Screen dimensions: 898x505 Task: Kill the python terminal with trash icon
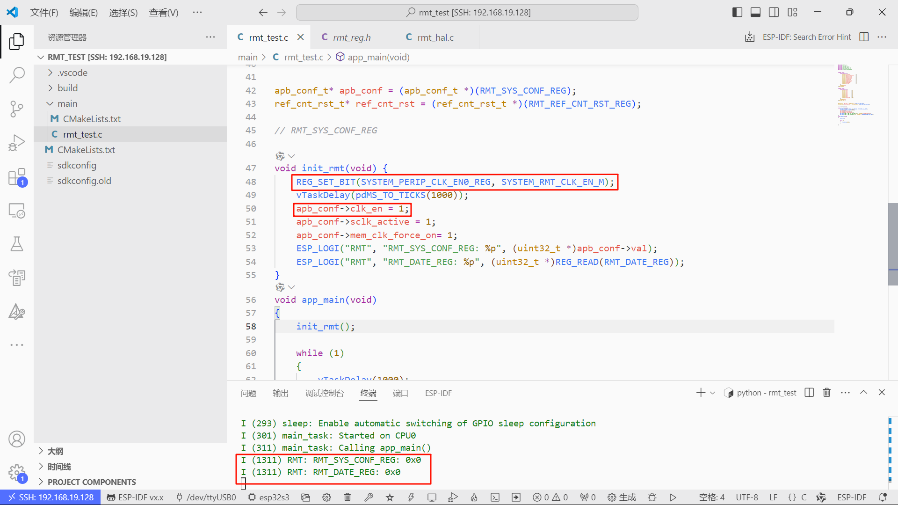click(827, 393)
